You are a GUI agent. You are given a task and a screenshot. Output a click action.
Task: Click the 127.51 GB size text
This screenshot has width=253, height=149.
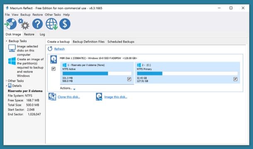[142, 81]
